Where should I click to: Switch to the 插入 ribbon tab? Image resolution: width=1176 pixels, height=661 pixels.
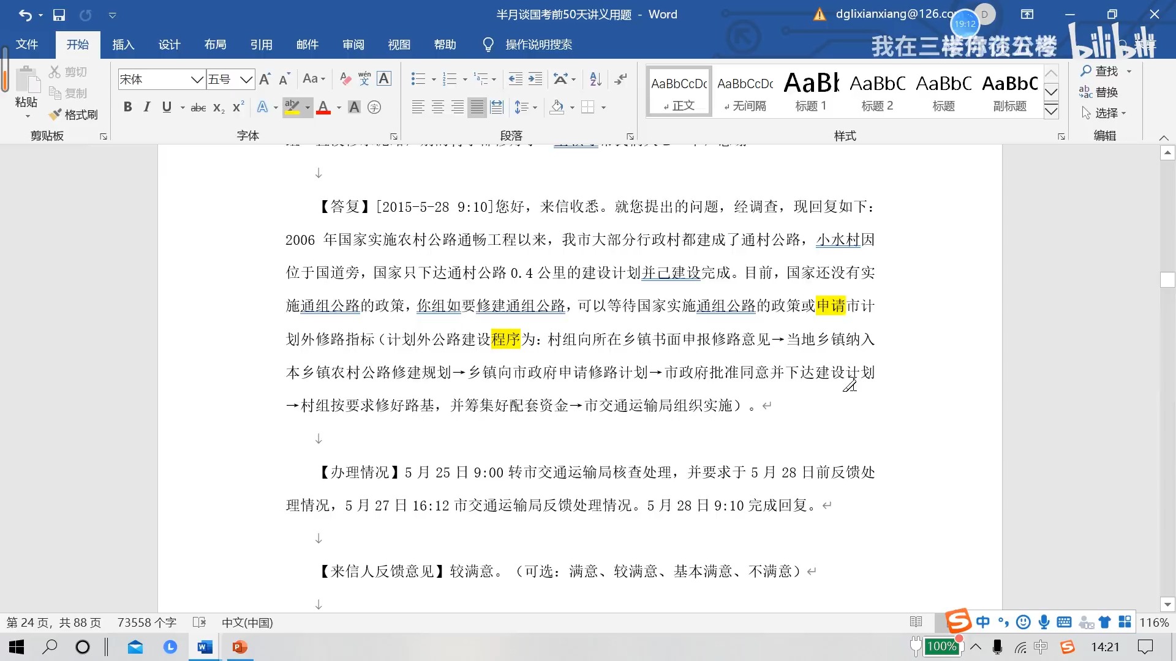(123, 44)
